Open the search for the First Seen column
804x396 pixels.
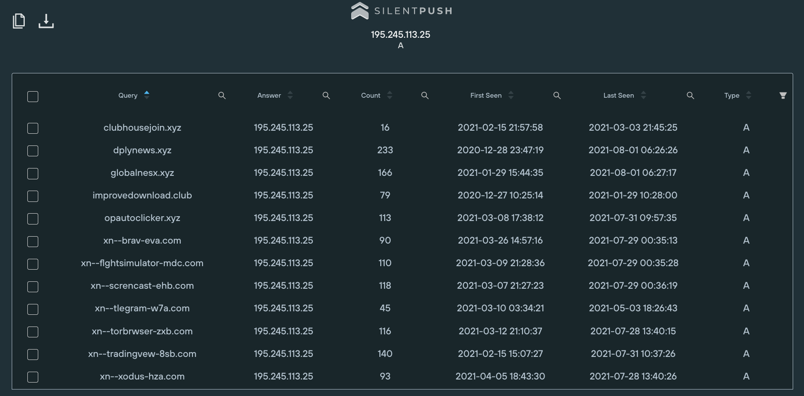point(557,96)
